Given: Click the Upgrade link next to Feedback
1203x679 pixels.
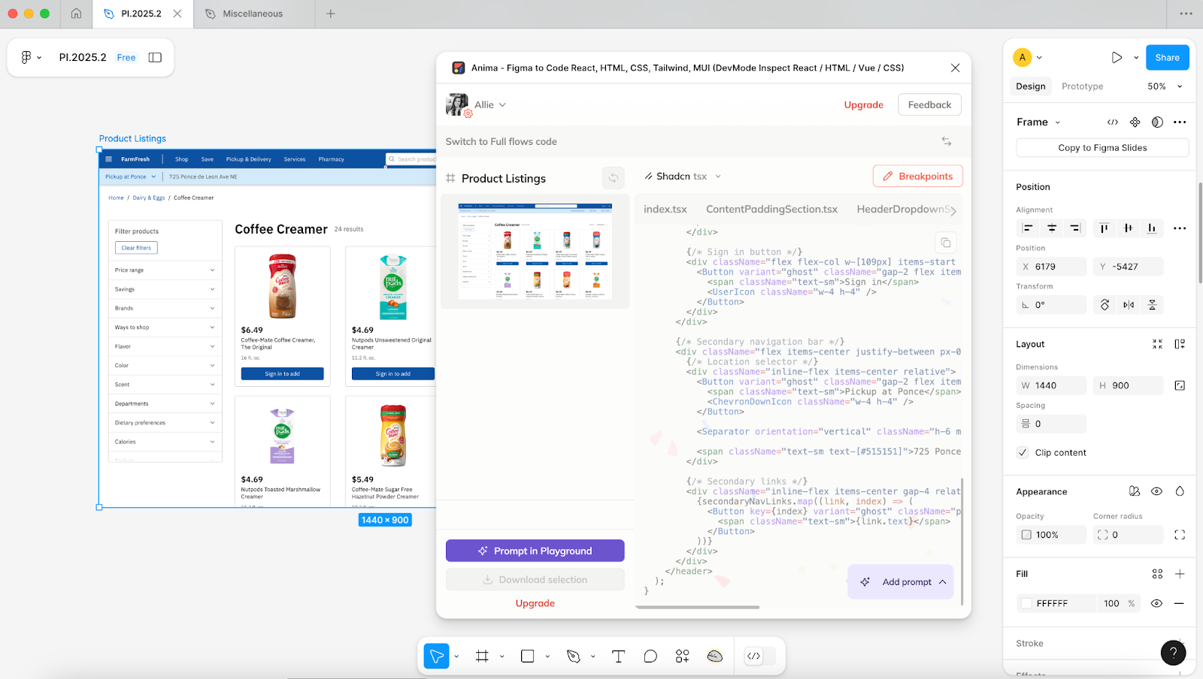Looking at the screenshot, I should coord(863,104).
